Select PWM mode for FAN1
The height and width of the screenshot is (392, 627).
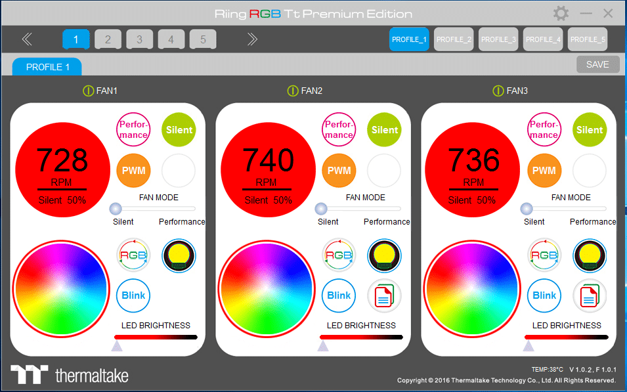(133, 171)
